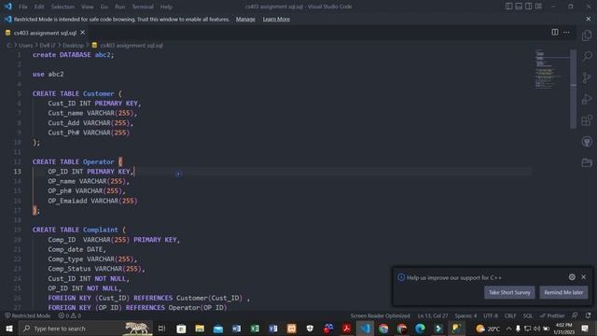Screen dimensions: 597x336
Task: Click the code minimap
Action: click(x=551, y=69)
